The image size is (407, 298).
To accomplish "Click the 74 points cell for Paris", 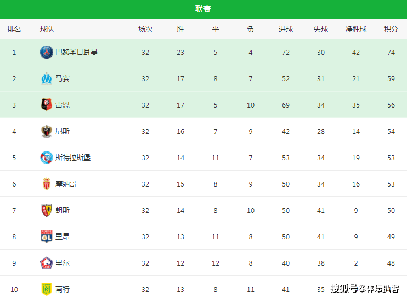I will (391, 53).
